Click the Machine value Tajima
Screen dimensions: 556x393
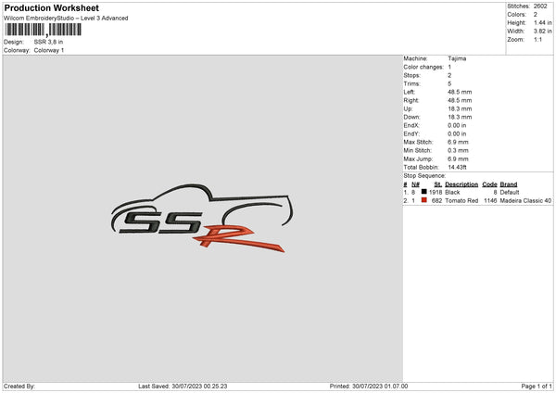(x=457, y=58)
